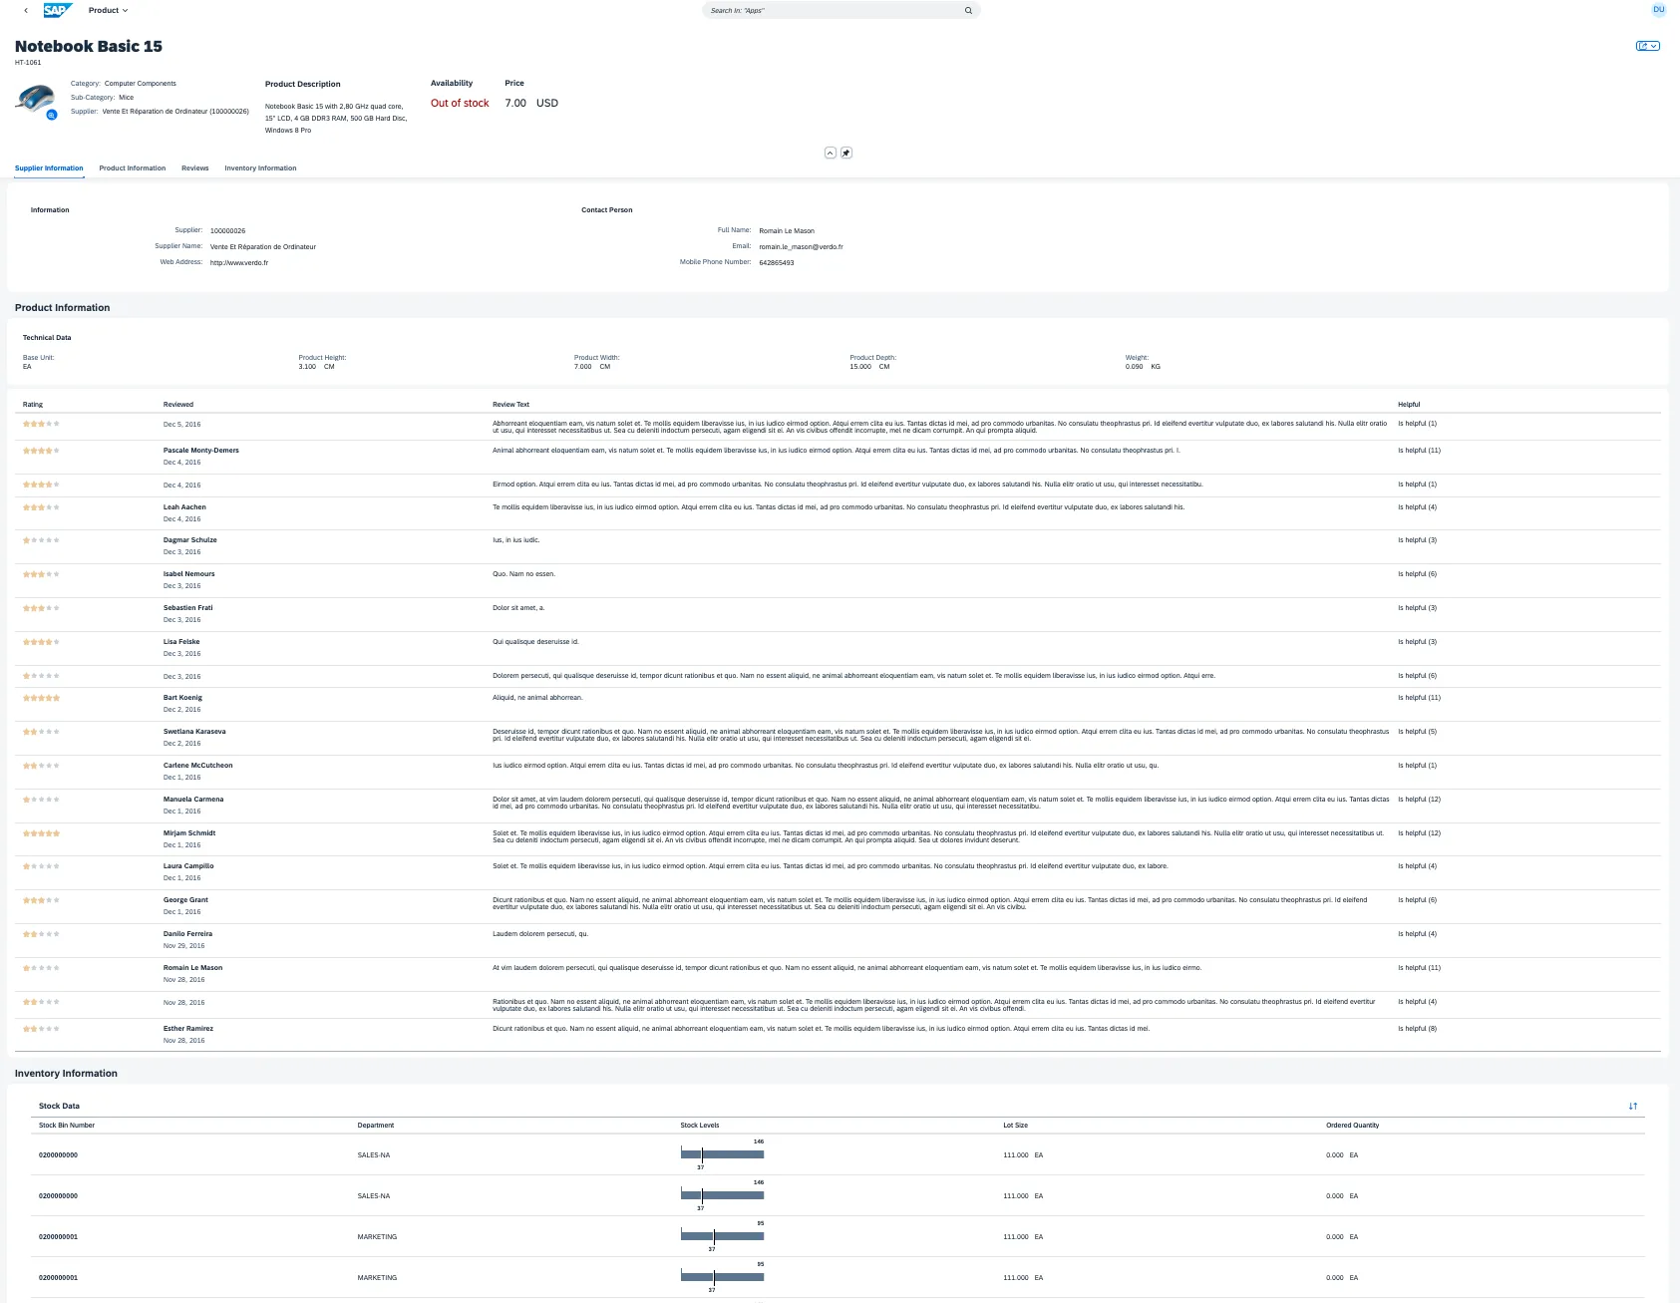Toggle the pin header button

pos(846,153)
